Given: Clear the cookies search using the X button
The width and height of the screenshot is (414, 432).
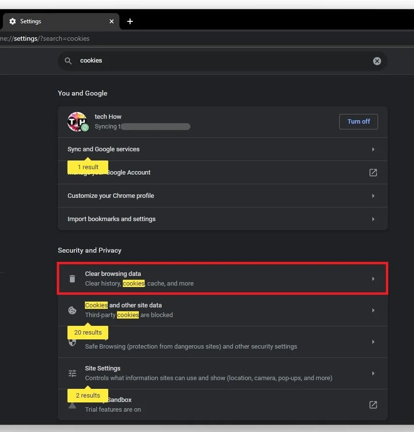Looking at the screenshot, I should click(x=377, y=61).
